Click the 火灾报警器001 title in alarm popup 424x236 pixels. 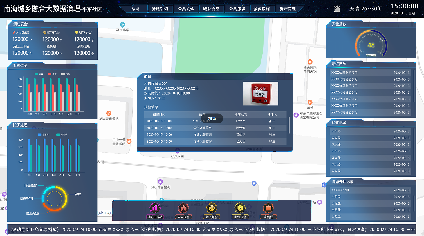coord(156,84)
